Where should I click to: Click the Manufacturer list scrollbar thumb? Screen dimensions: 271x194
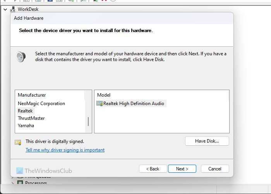(x=88, y=121)
